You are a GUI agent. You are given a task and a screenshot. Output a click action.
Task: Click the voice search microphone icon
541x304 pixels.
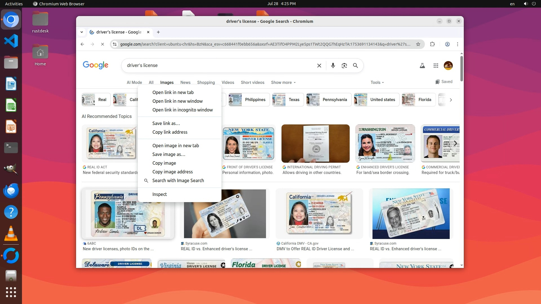333,66
